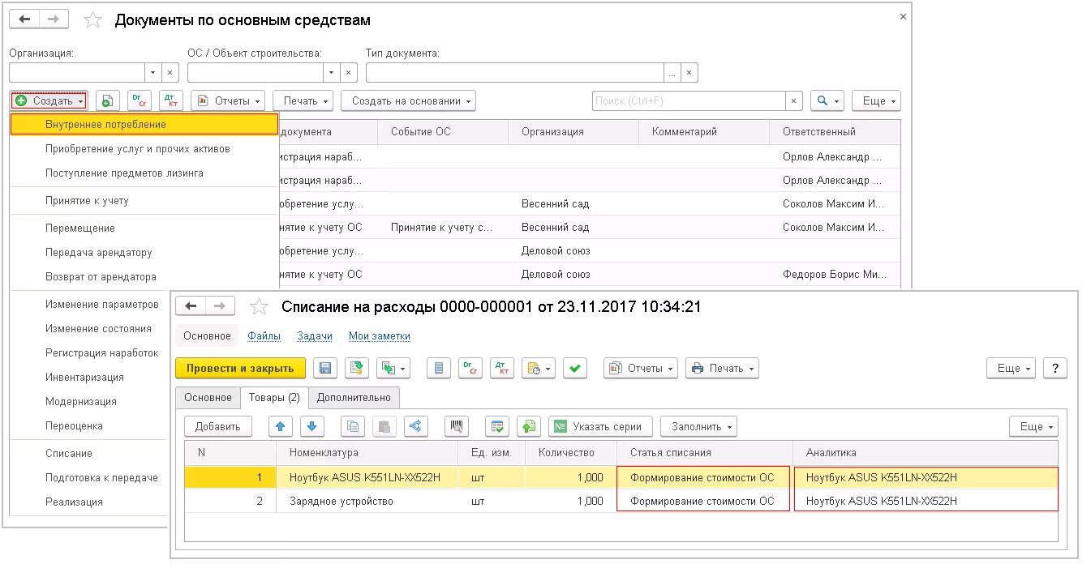Image resolution: width=1091 pixels, height=568 pixels.
Task: Select Внутреннее потребление menu item
Action: click(144, 124)
